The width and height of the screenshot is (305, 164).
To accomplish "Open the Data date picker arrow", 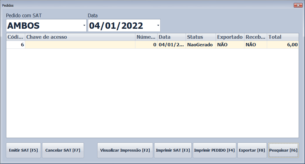I will pyautogui.click(x=158, y=26).
